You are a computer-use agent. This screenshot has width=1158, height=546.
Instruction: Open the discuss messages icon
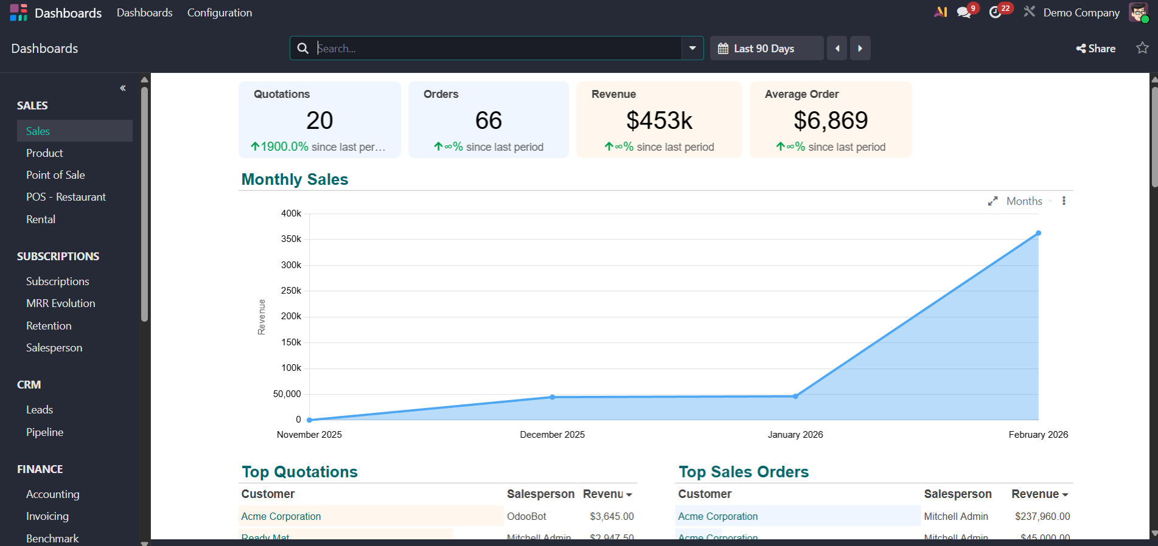[963, 13]
